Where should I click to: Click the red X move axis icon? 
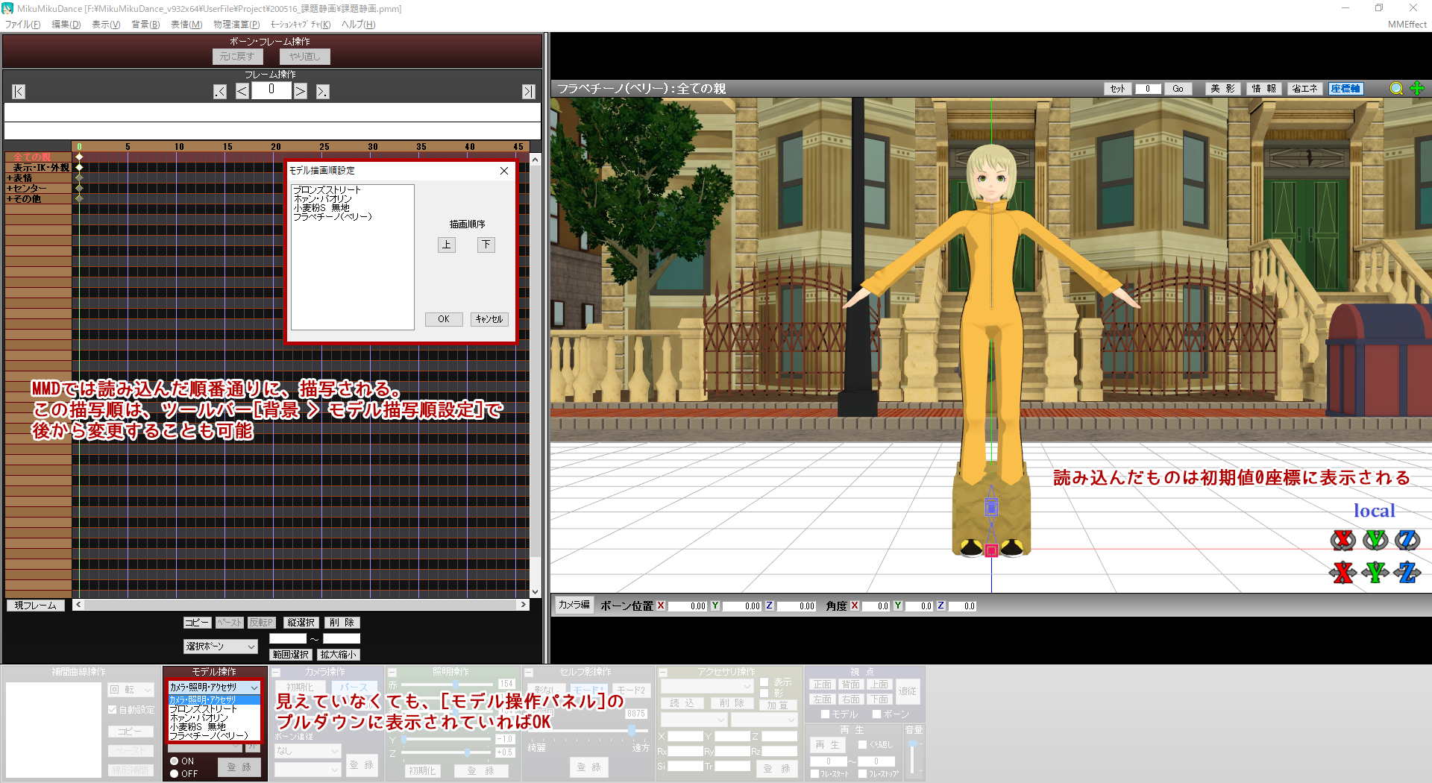(x=1342, y=573)
